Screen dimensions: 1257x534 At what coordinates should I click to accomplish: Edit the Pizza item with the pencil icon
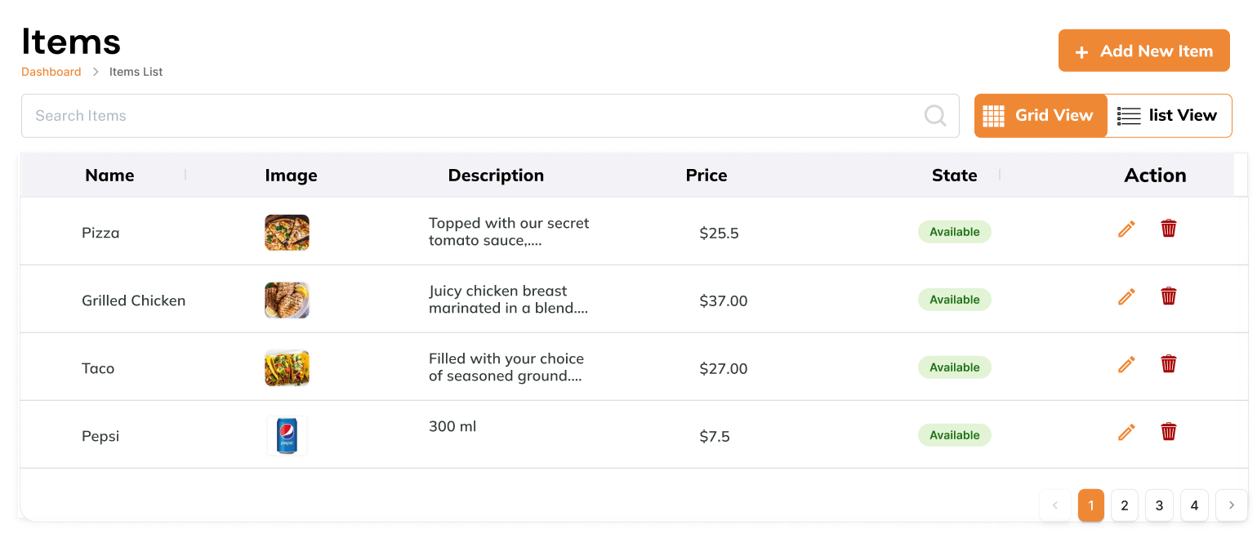pos(1126,229)
